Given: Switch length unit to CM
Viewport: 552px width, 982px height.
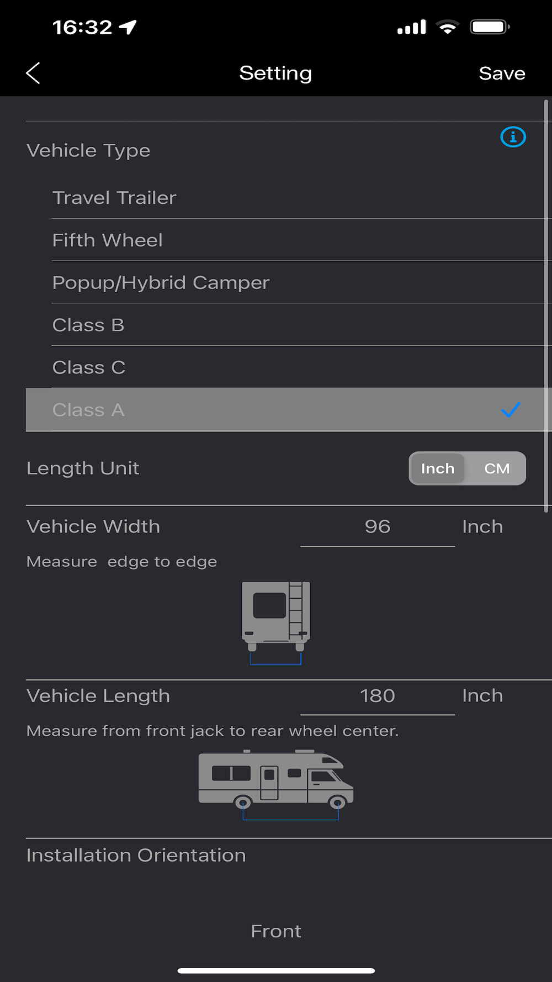Looking at the screenshot, I should 496,468.
